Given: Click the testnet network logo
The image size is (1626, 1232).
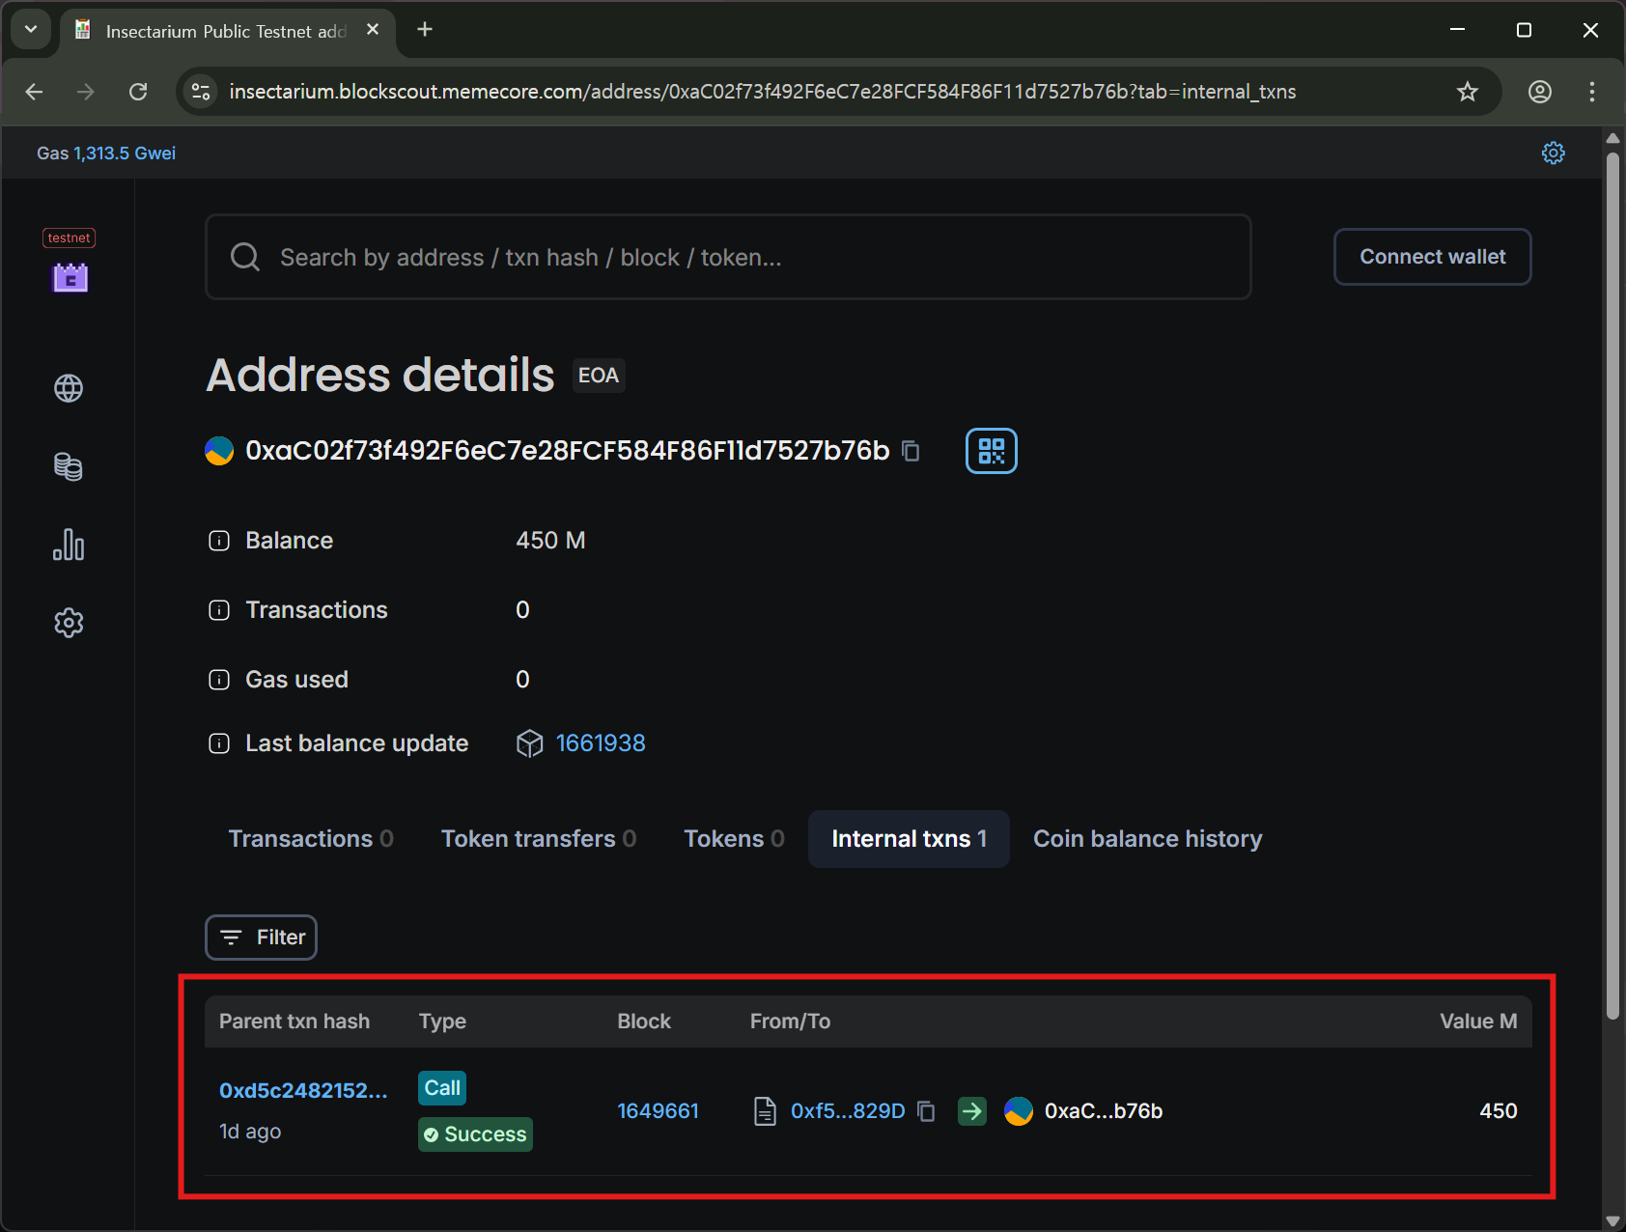Looking at the screenshot, I should pos(70,277).
